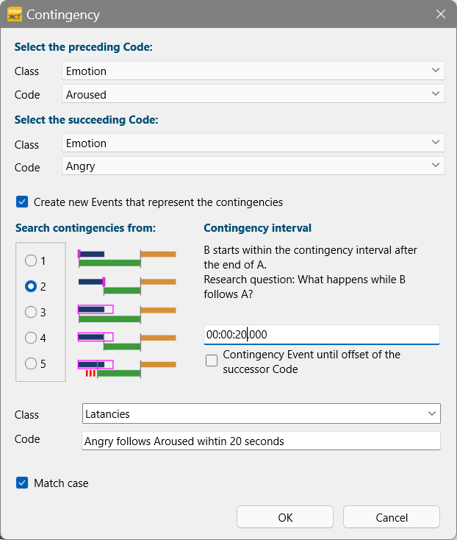This screenshot has height=540, width=457.
Task: Uncheck Create new Events that represent contingencies
Action: [x=22, y=202]
